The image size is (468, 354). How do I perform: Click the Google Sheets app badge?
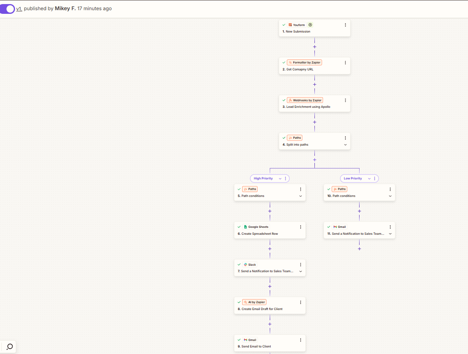tap(256, 227)
